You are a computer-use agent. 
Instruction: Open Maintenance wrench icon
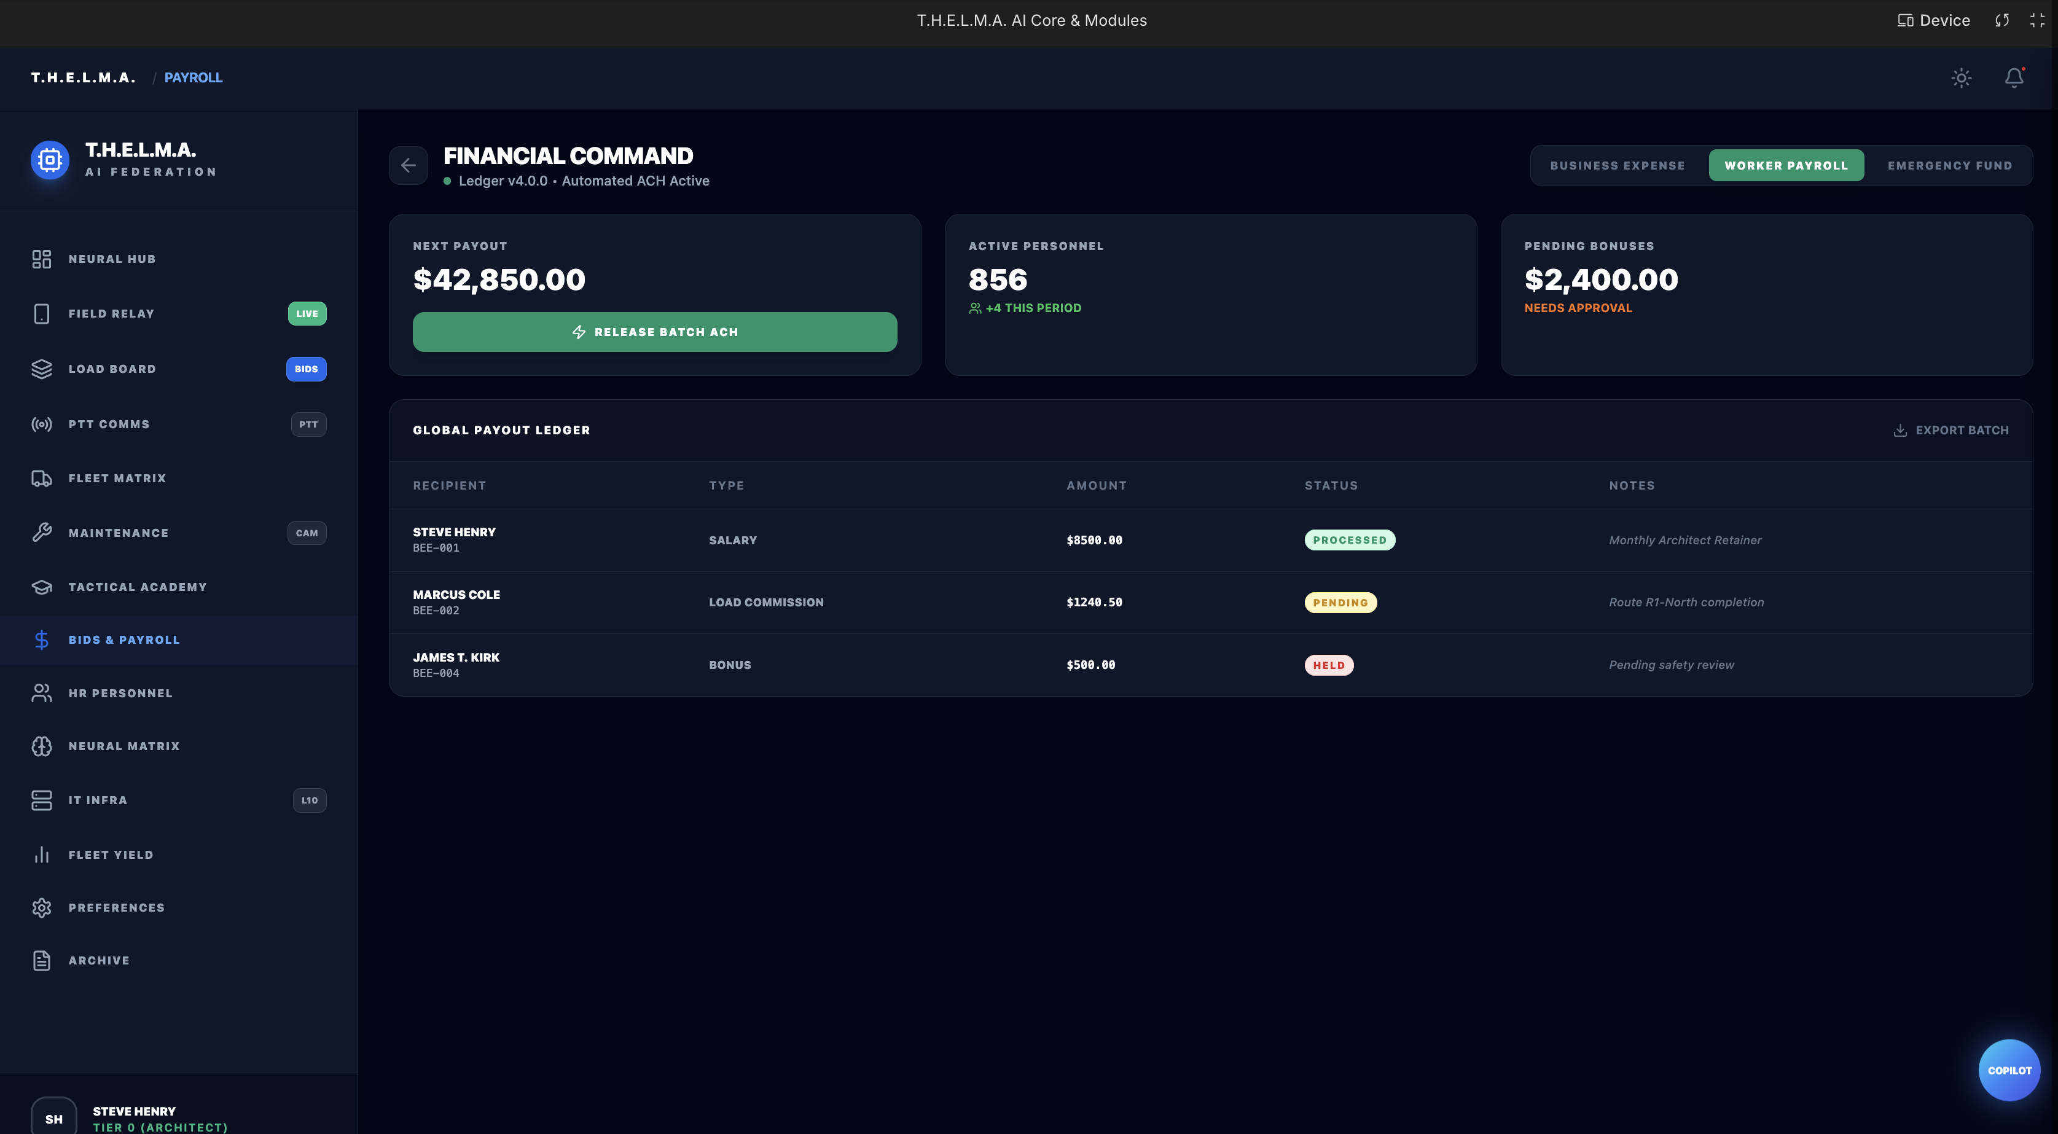pyautogui.click(x=42, y=532)
